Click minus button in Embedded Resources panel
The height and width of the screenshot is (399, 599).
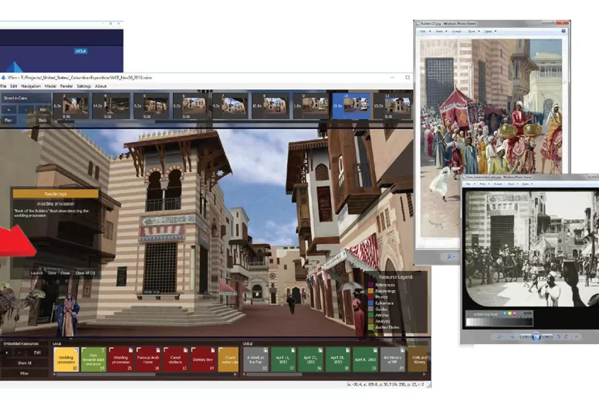click(19, 353)
